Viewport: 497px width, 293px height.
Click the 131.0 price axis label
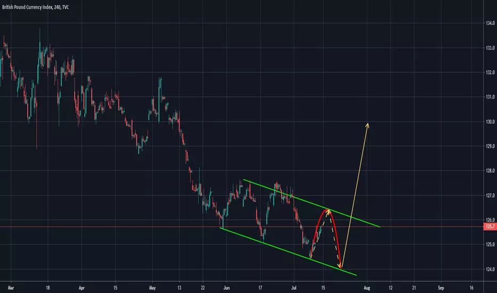[490, 97]
